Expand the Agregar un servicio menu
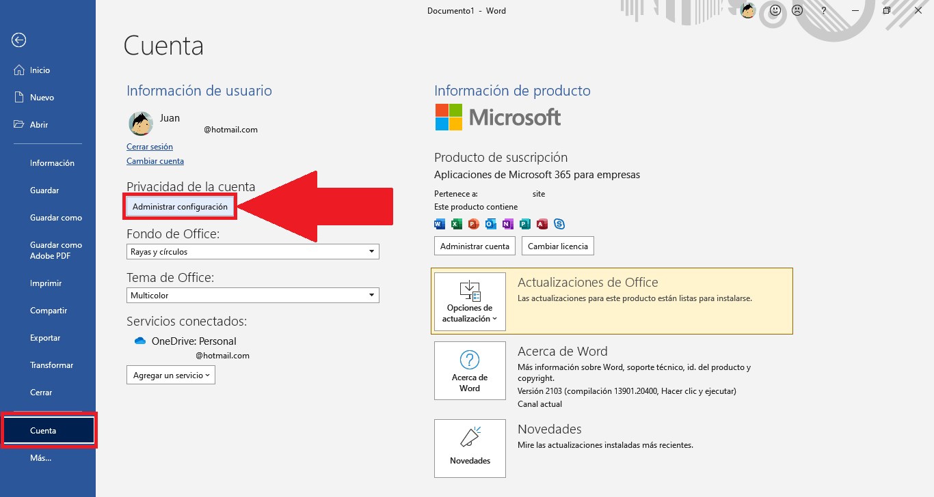This screenshot has width=934, height=497. point(171,375)
